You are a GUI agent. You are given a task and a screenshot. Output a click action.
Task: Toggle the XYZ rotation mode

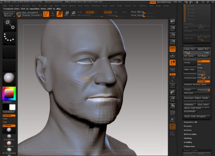click(172, 74)
